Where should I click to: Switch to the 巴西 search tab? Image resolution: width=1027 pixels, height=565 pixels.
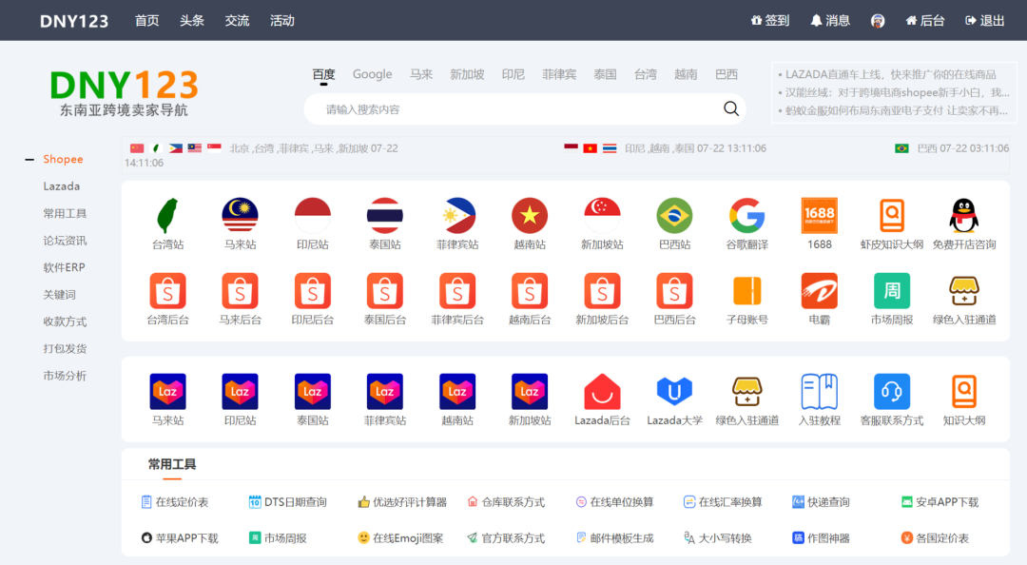[727, 75]
